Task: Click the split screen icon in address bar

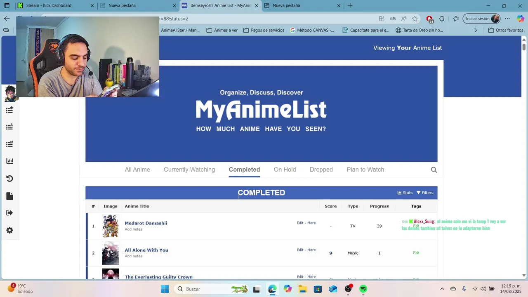Action: [382, 19]
